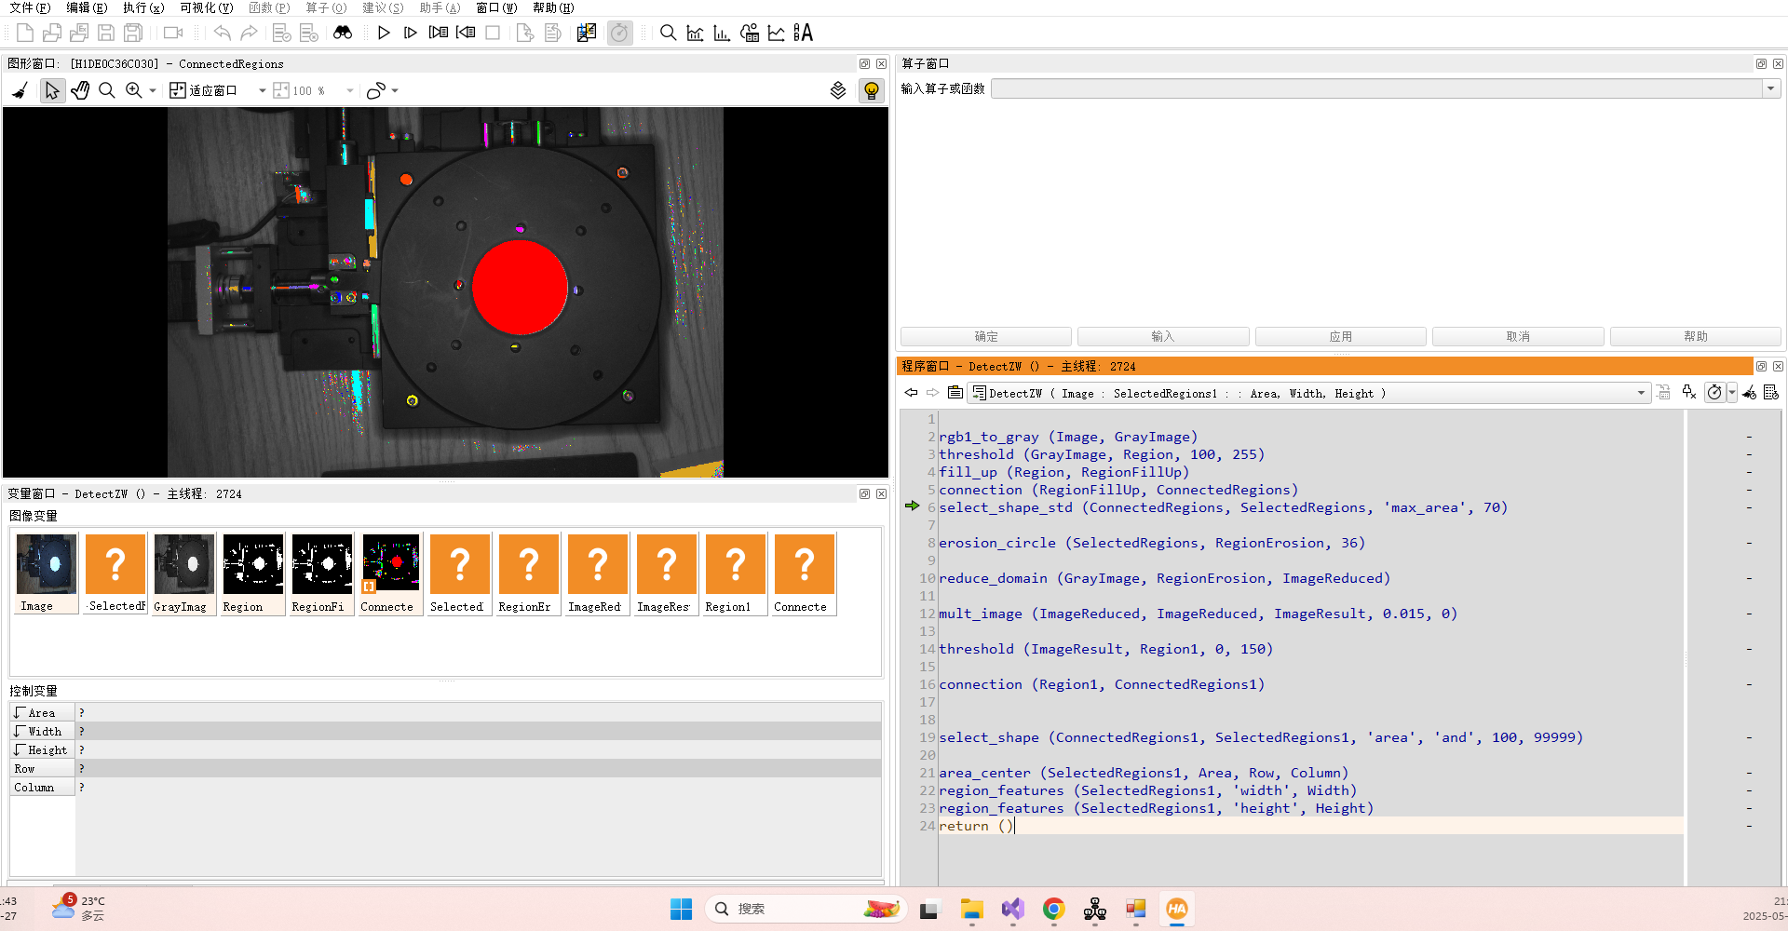Image resolution: width=1788 pixels, height=931 pixels.
Task: Expand the procedure signature dropdown for DetectZW
Action: click(1641, 393)
